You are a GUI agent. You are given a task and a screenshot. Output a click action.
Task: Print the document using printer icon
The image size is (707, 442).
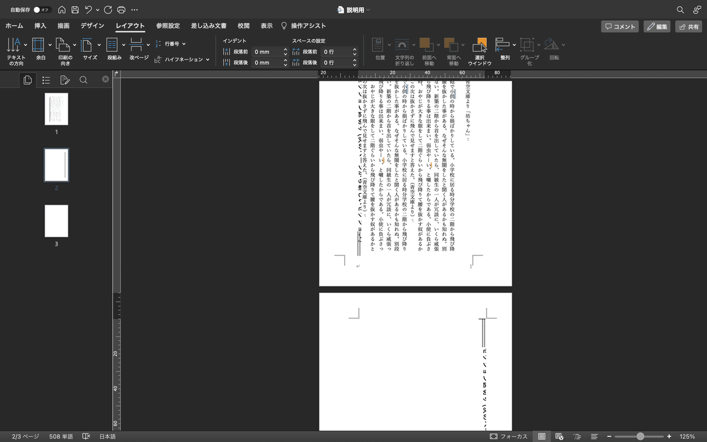pos(121,10)
